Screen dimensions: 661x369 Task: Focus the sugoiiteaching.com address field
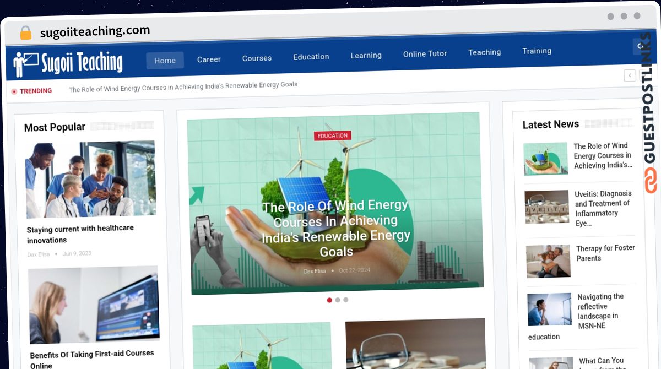(x=95, y=31)
